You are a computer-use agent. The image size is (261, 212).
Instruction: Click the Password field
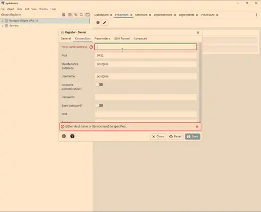(146, 97)
